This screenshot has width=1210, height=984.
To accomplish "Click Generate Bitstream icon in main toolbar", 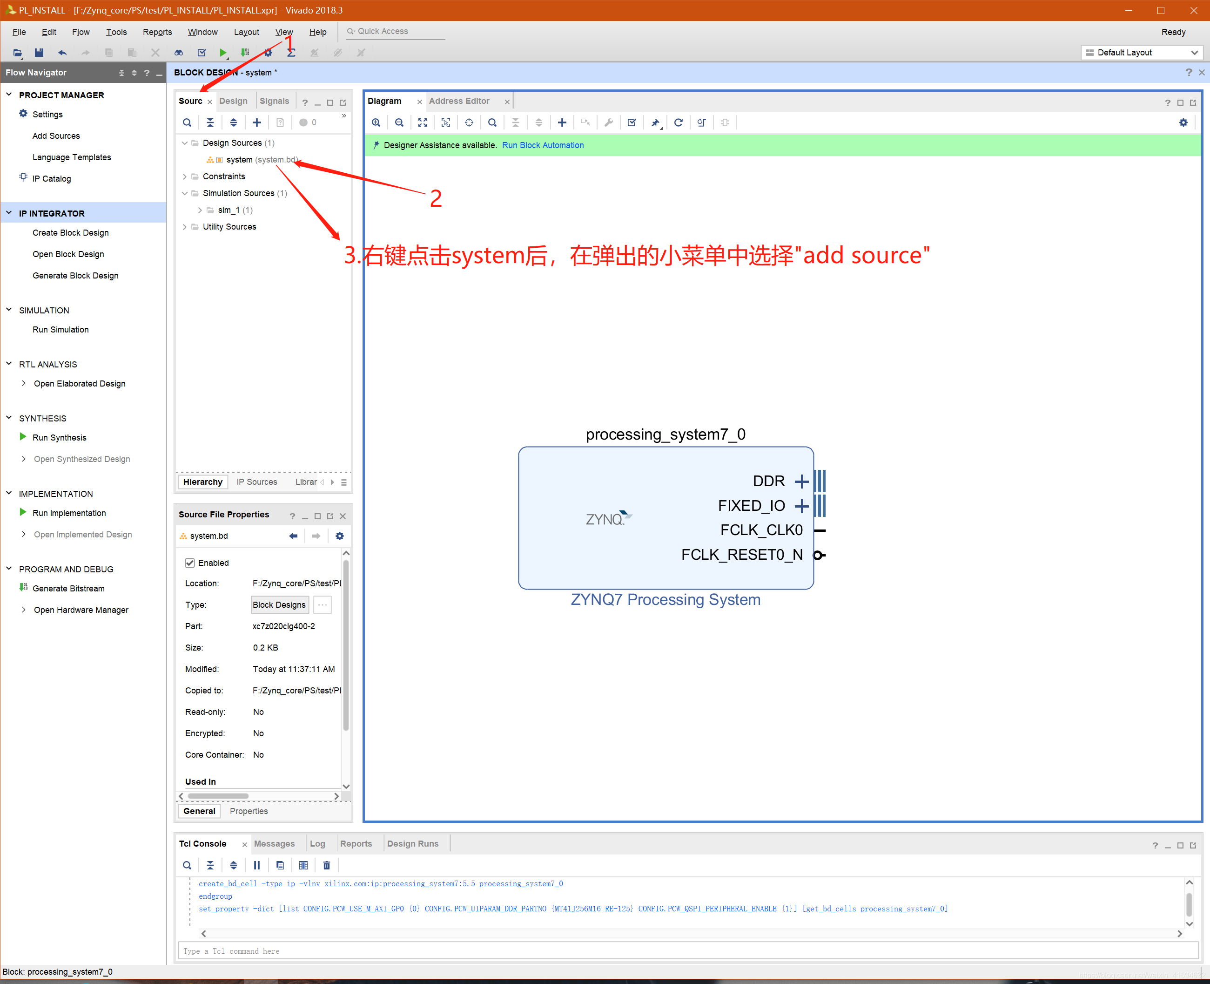I will (x=245, y=53).
